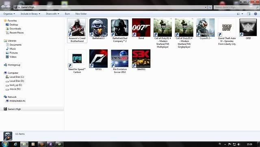260x147 pixels.
Task: Select Need for Speed Carbon shortcut
Action: tap(77, 61)
